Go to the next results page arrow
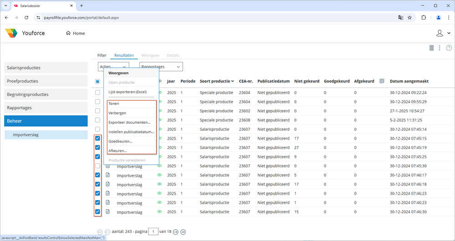455x241 pixels. pyautogui.click(x=175, y=232)
